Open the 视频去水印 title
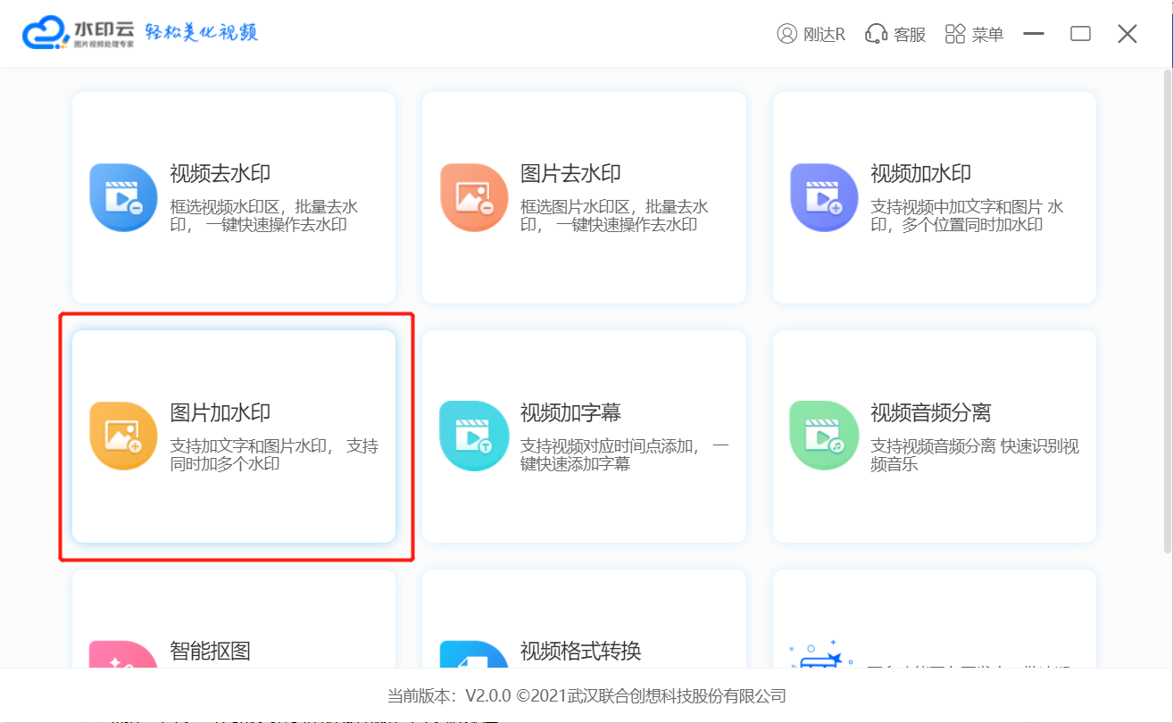This screenshot has height=723, width=1173. 220,173
